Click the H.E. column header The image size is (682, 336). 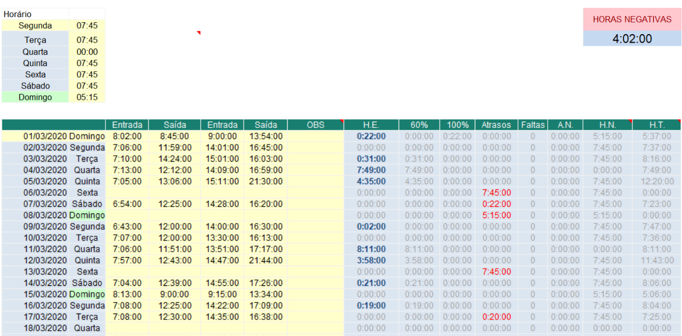tap(371, 125)
